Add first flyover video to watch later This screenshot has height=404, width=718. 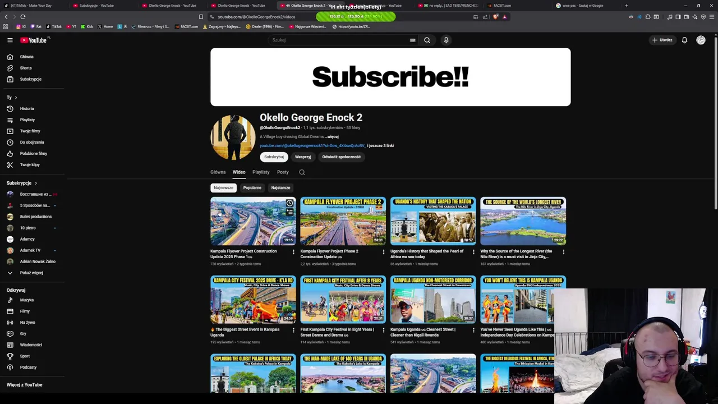(x=289, y=203)
